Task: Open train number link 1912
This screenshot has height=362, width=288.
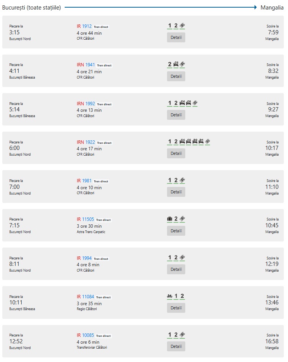Action: click(x=87, y=26)
